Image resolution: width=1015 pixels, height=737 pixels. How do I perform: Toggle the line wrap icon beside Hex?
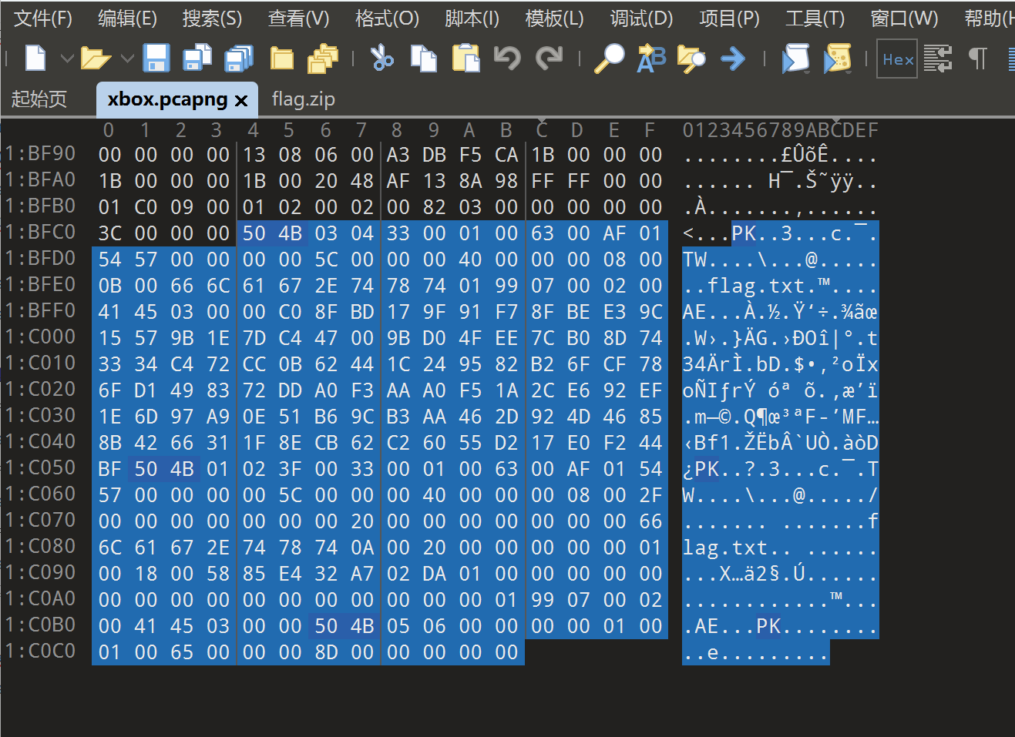[x=937, y=59]
